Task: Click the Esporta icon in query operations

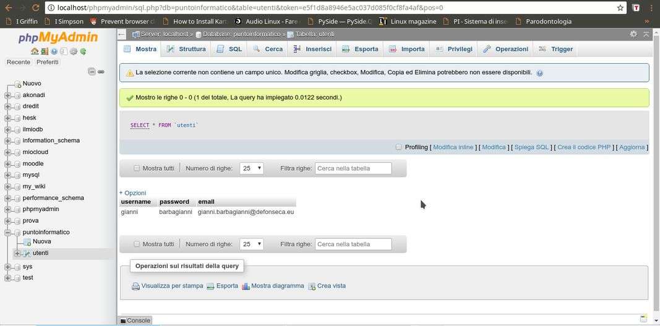Action: (210, 286)
